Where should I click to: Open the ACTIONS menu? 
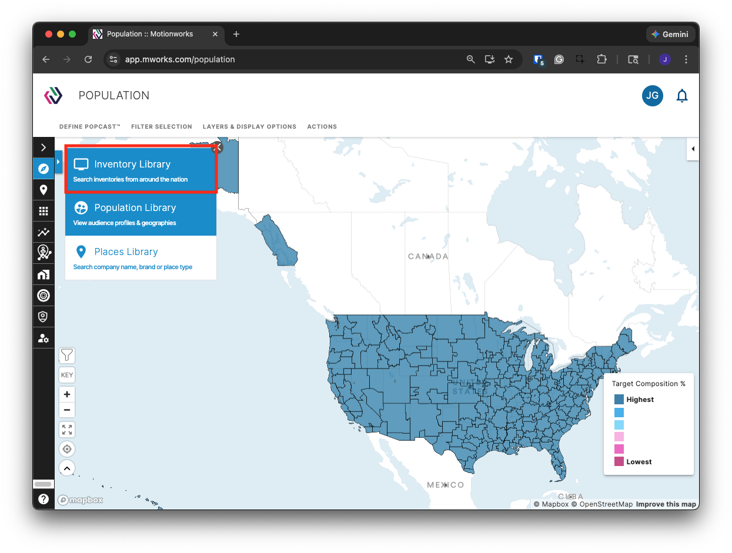322,126
